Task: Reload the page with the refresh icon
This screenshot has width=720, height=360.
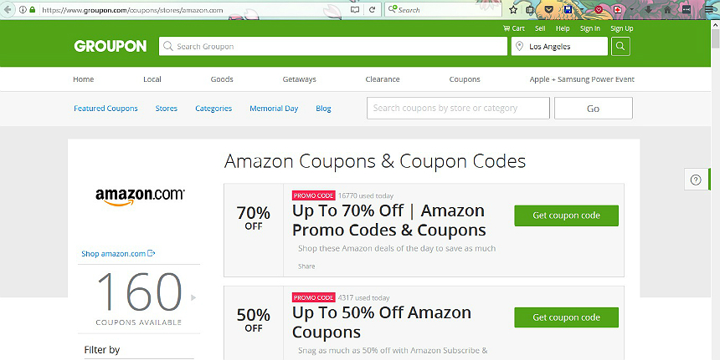Action: point(372,10)
